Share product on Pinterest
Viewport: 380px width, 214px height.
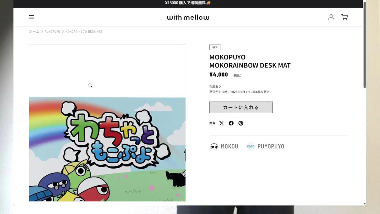coord(241,123)
